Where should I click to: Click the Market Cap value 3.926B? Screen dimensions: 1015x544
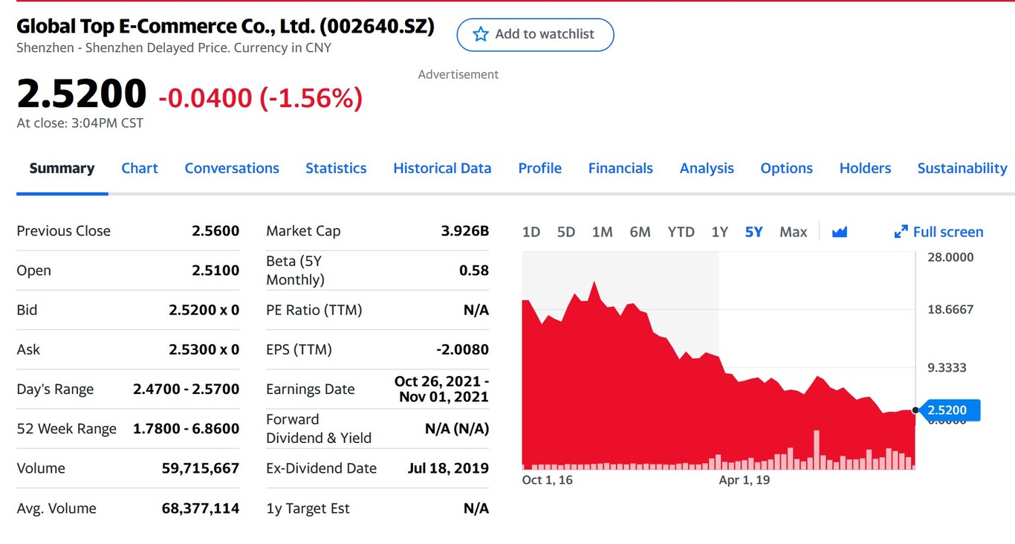click(465, 230)
